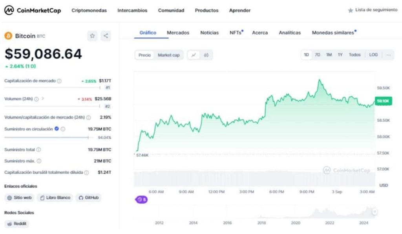Screen dimensions: 402x234
Task: Info icon next to Capitalización de mercado
Action: pyautogui.click(x=59, y=81)
